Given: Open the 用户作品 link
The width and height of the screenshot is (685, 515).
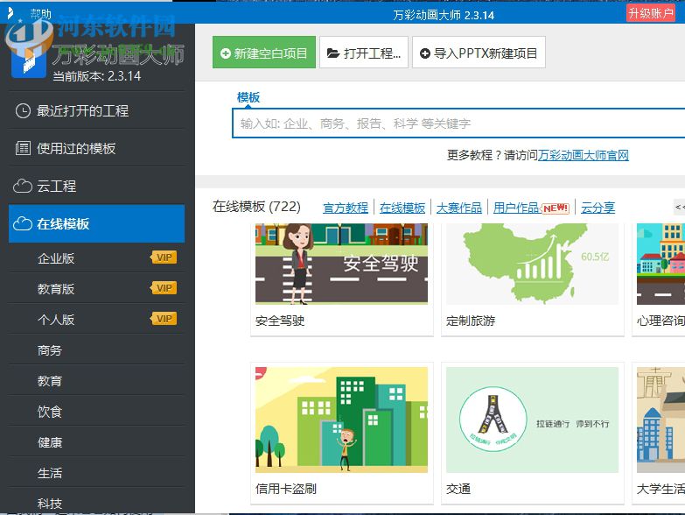Looking at the screenshot, I should pos(516,208).
